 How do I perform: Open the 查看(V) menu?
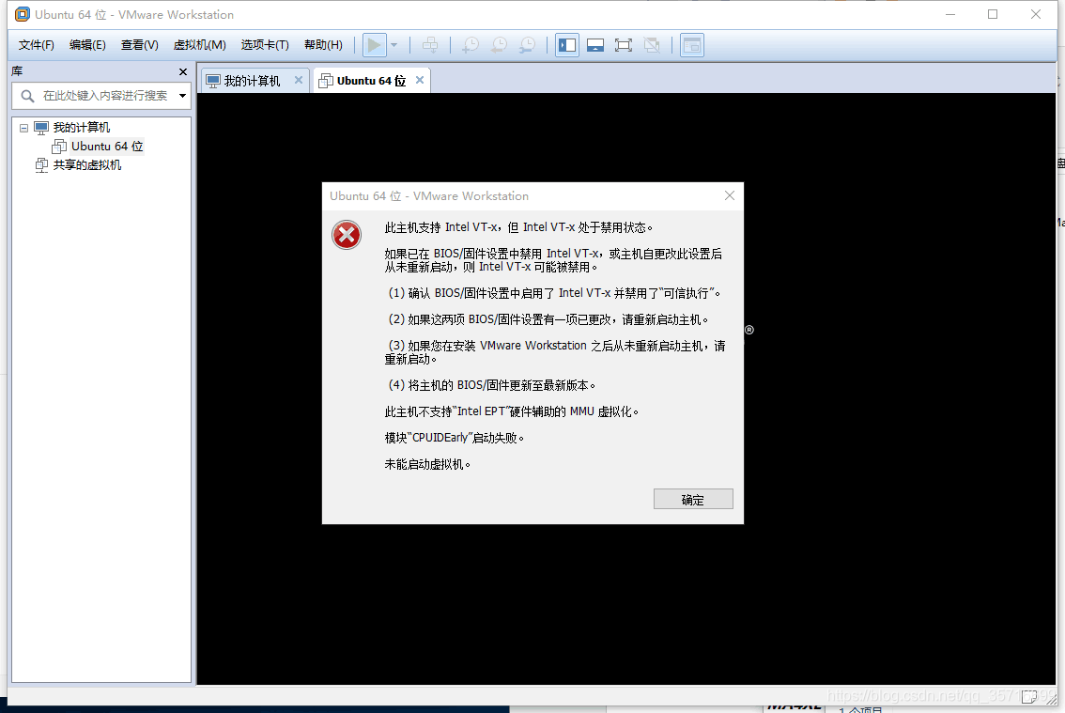click(139, 45)
